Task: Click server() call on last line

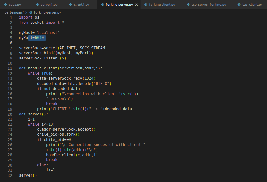Action: pyautogui.click(x=28, y=175)
